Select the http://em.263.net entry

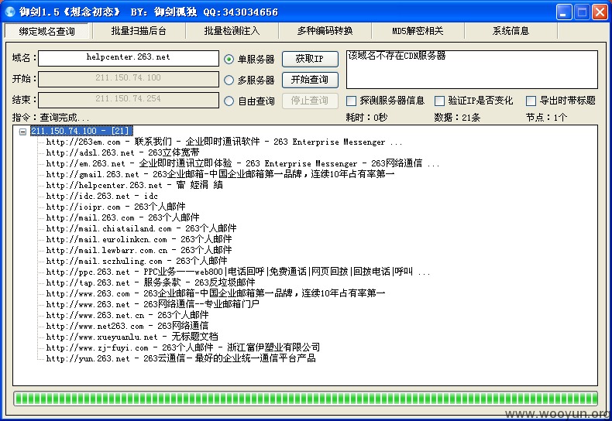242,164
